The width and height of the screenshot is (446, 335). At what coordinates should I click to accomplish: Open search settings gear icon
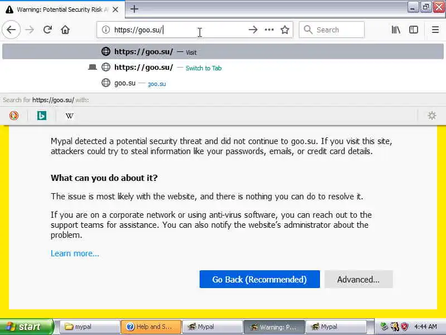click(432, 116)
